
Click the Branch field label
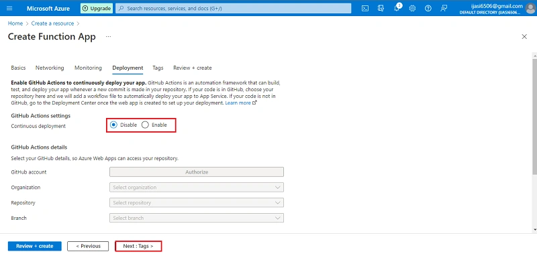[x=19, y=218]
